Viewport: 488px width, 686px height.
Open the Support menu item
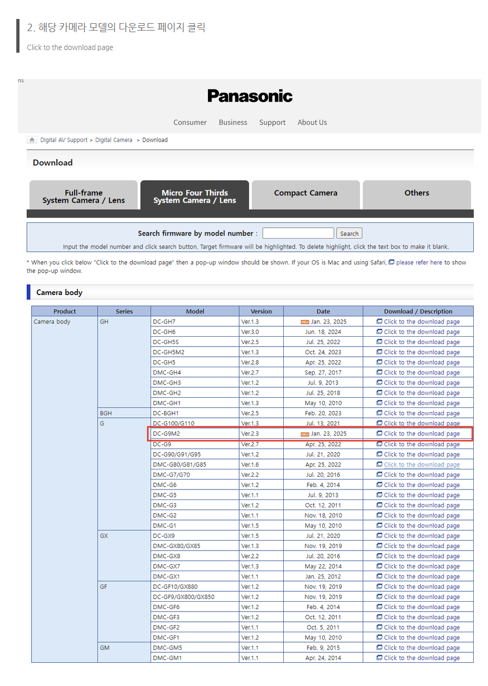pos(272,122)
